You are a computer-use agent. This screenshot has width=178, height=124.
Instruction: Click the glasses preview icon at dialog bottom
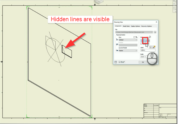point(123,62)
